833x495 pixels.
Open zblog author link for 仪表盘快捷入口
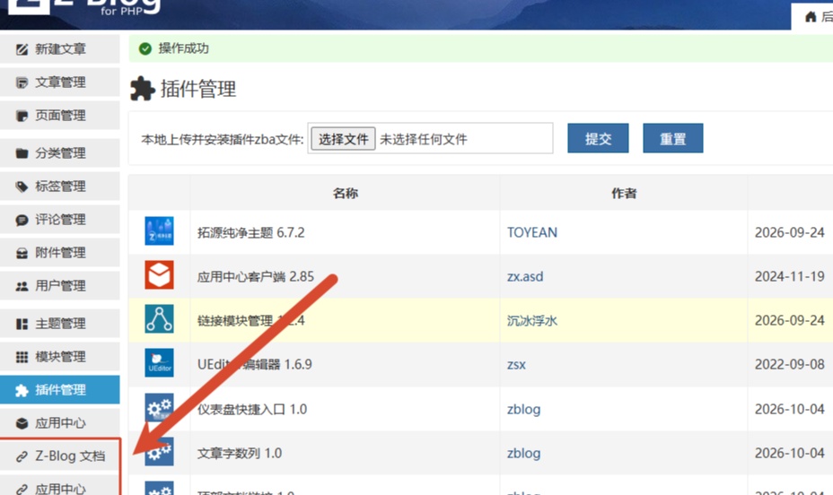pyautogui.click(x=523, y=409)
